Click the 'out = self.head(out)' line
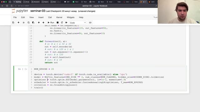This screenshot has height=112, width=200. [57, 57]
